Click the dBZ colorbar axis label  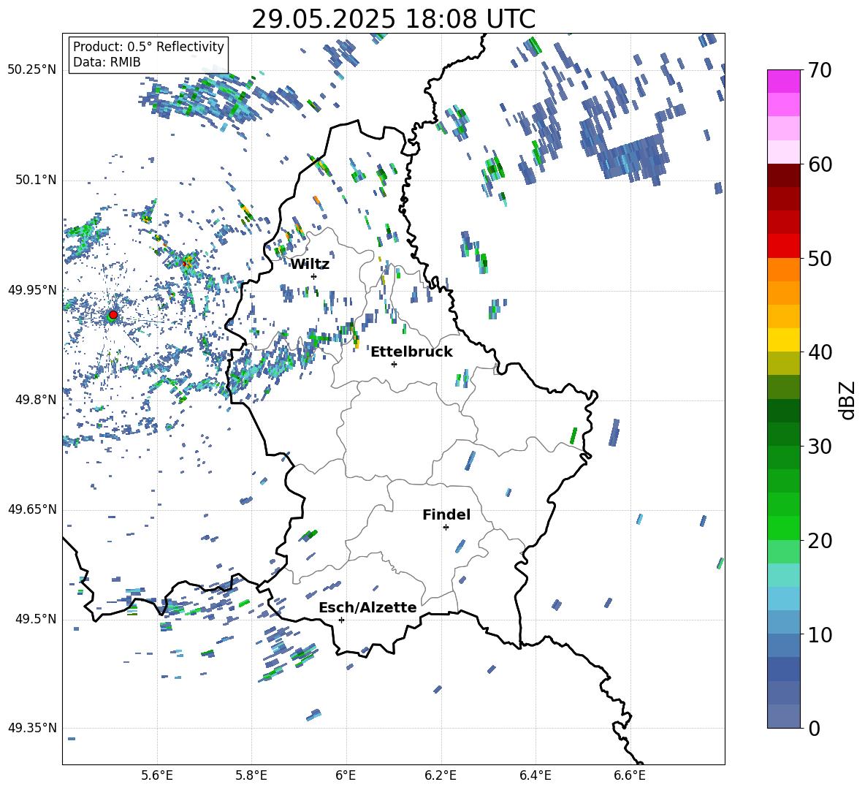click(x=848, y=400)
